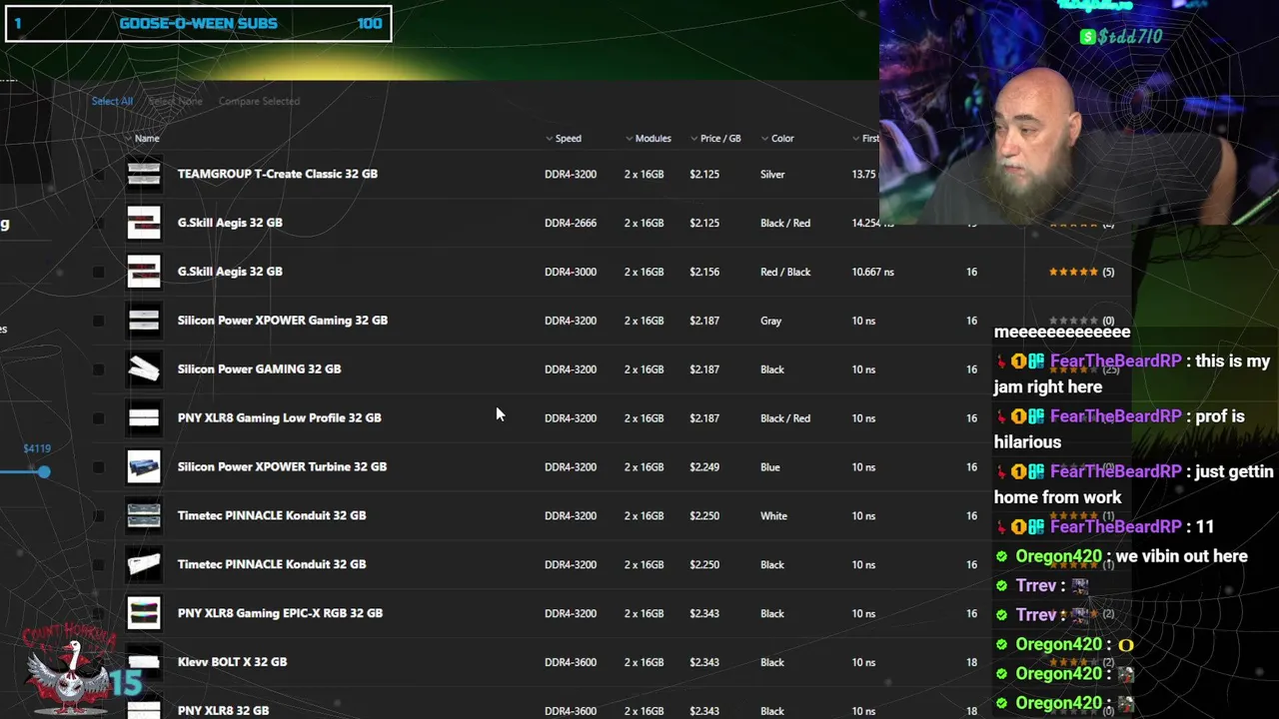Image resolution: width=1279 pixels, height=719 pixels.
Task: Sort by Price / GB column header
Action: coord(715,139)
